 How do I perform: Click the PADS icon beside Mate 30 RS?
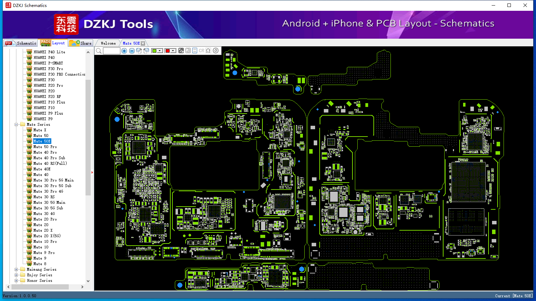pyautogui.click(x=29, y=197)
